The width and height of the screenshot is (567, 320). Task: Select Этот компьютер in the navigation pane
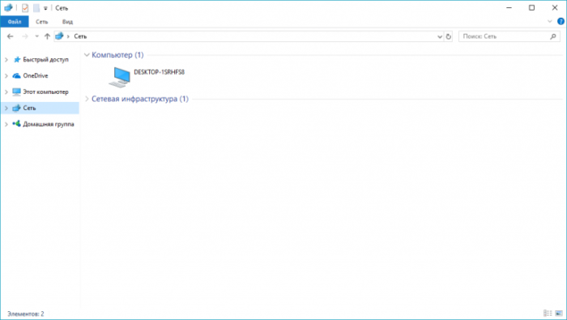click(45, 92)
